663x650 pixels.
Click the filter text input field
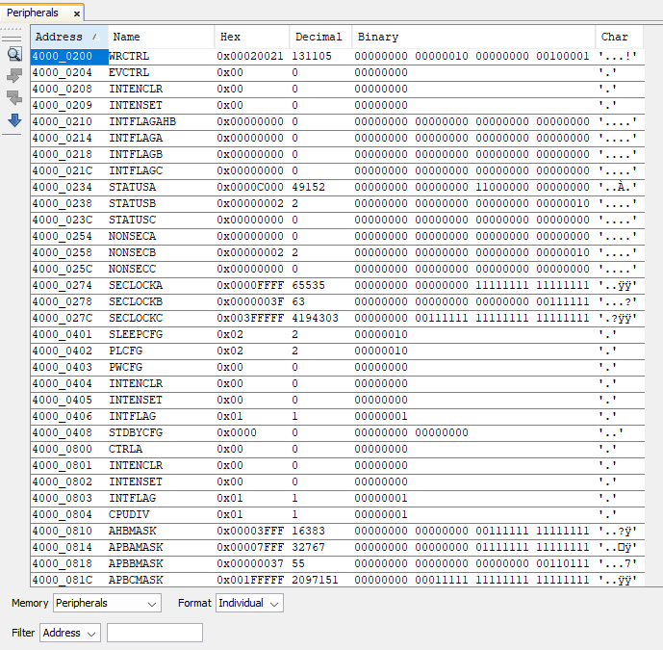pos(154,633)
